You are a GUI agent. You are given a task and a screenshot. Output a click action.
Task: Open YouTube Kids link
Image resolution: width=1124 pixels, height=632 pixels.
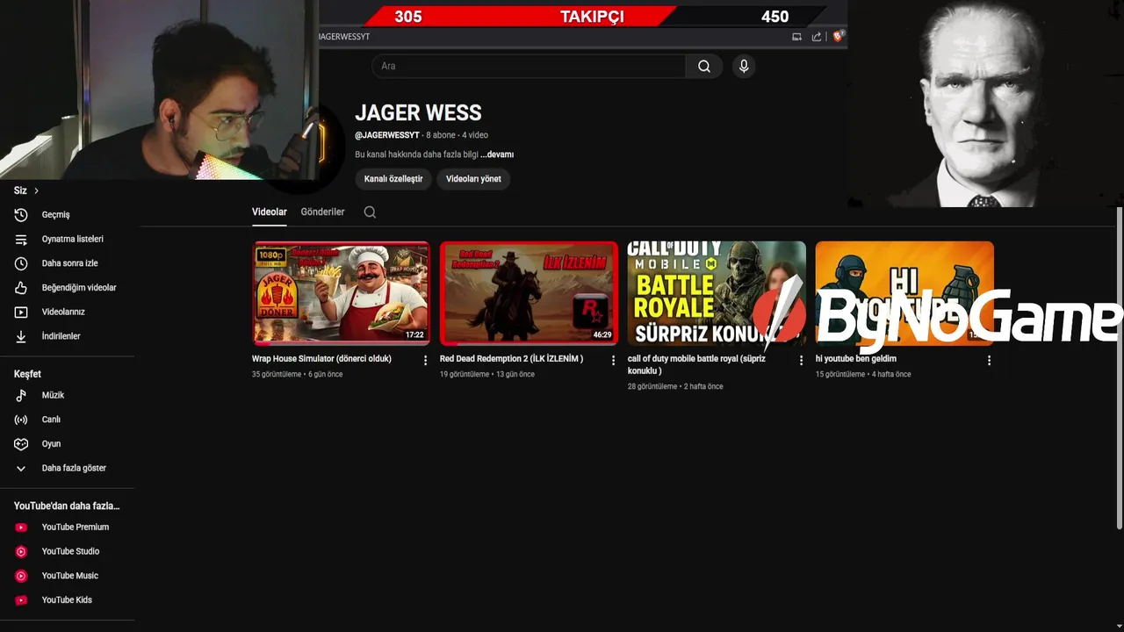click(x=67, y=600)
